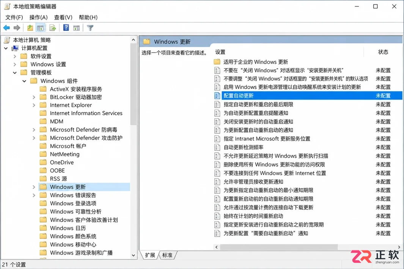
Task: Toggle the Show/Hide console tree icon
Action: pyautogui.click(x=40, y=28)
